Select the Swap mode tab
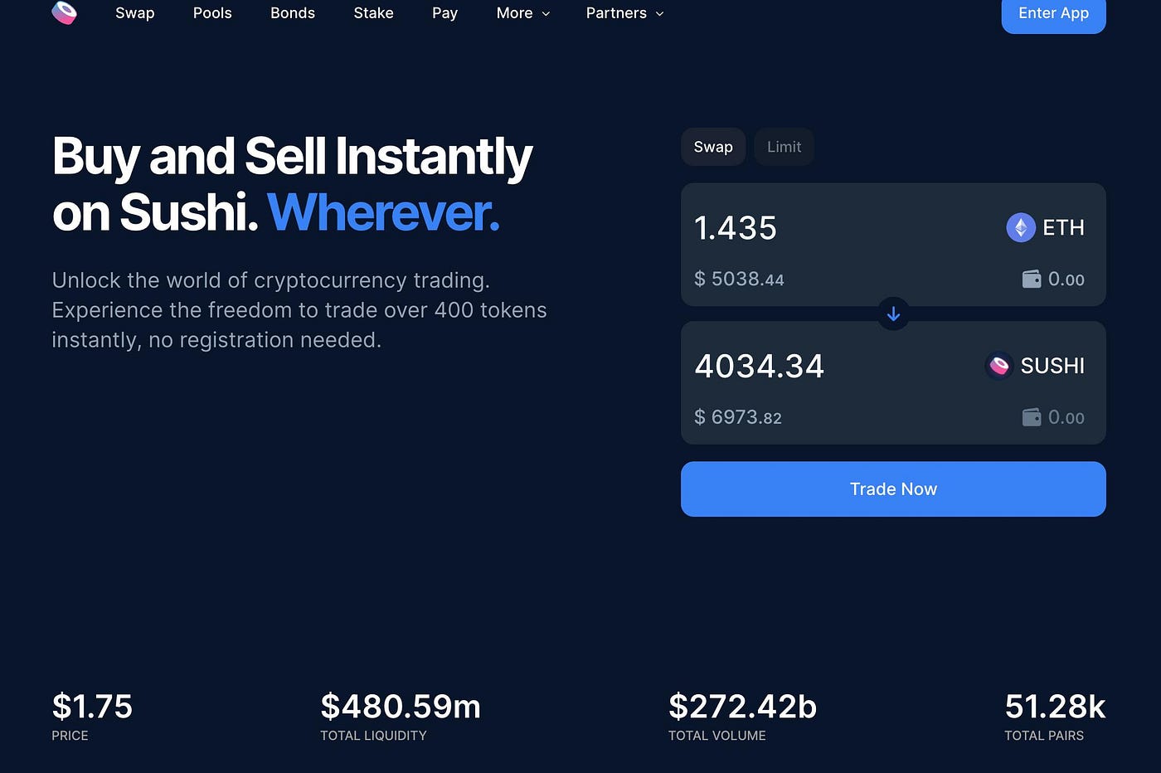The height and width of the screenshot is (773, 1161). (712, 147)
